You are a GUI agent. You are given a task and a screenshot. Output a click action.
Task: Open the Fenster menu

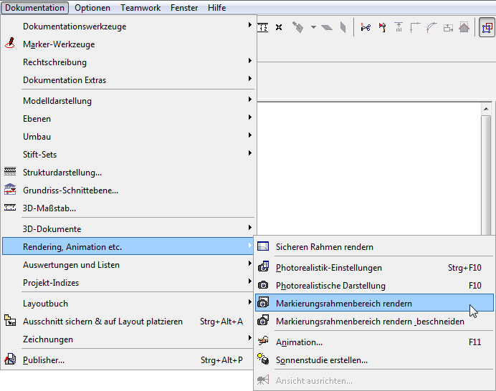184,8
